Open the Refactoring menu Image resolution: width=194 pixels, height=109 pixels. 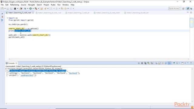15,5
